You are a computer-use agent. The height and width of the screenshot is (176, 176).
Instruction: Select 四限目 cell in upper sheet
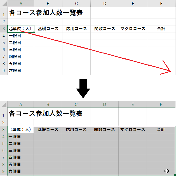point(21,57)
